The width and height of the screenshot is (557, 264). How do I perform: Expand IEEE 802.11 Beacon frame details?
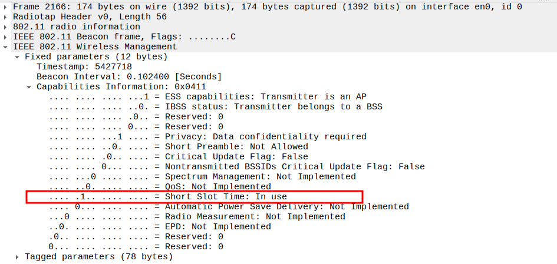6,36
